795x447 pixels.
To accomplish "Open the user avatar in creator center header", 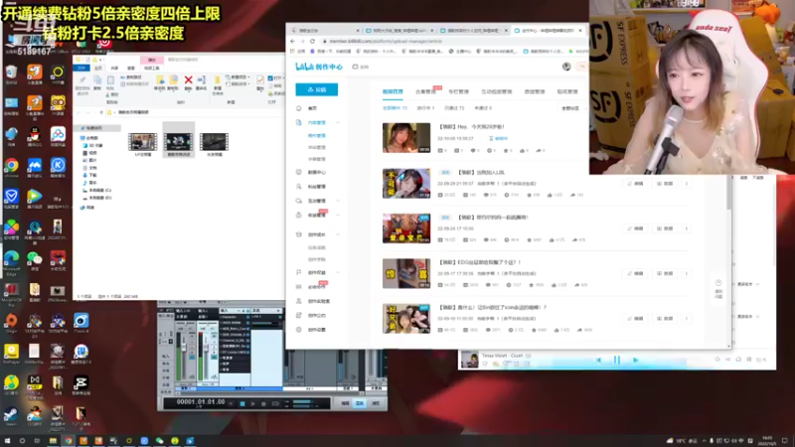I will pos(566,67).
